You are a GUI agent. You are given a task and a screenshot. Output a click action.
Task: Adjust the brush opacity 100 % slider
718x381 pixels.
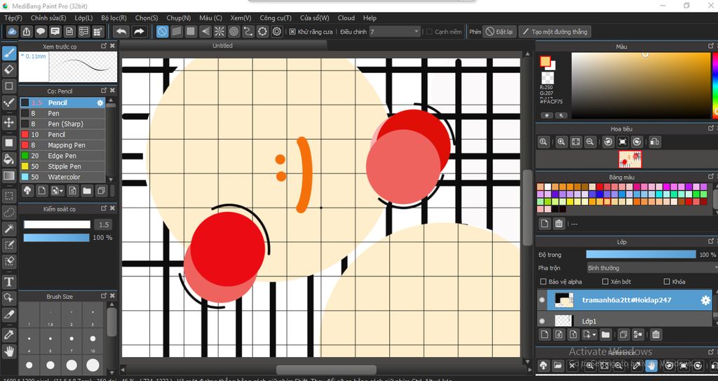click(x=56, y=237)
